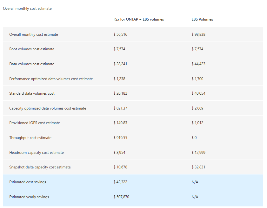Image resolution: width=267 pixels, height=208 pixels.
Task: Select the $ 40,054 standard volumes value
Action: coord(198,93)
